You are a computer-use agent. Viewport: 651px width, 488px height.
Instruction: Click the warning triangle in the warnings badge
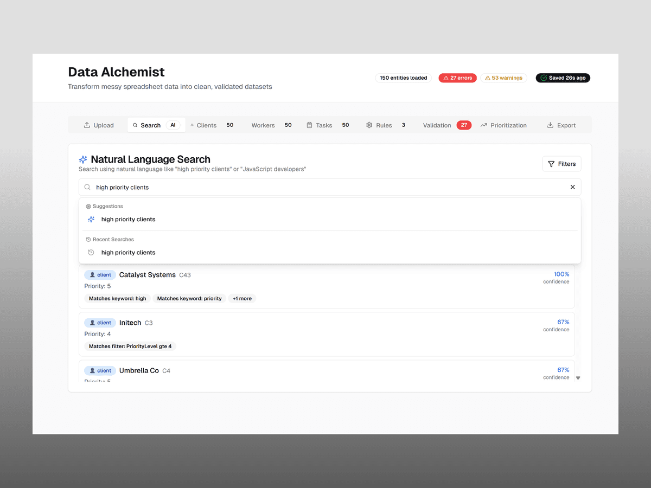[488, 78]
